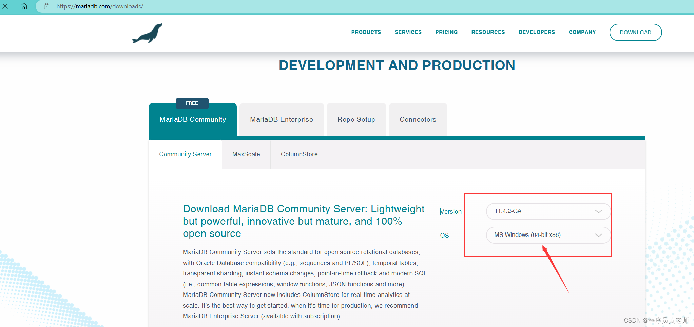Open the PRICING navigation menu
Image resolution: width=694 pixels, height=327 pixels.
(x=446, y=32)
